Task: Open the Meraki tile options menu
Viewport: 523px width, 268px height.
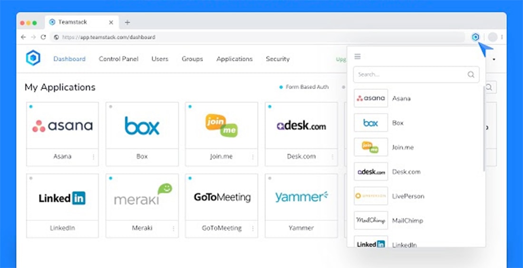Action: click(x=174, y=228)
